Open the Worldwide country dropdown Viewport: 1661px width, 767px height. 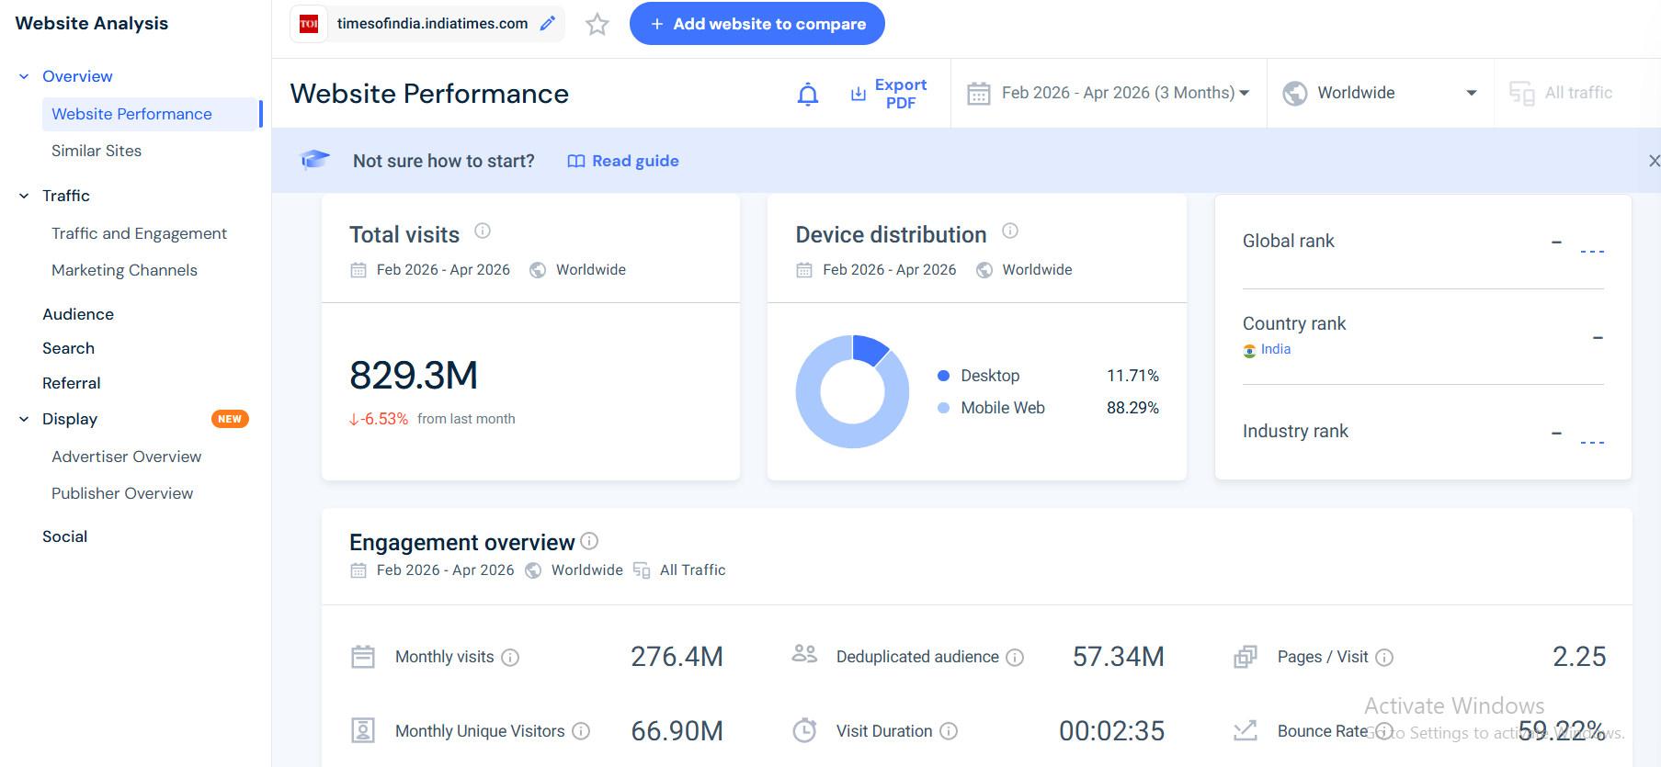pos(1381,94)
